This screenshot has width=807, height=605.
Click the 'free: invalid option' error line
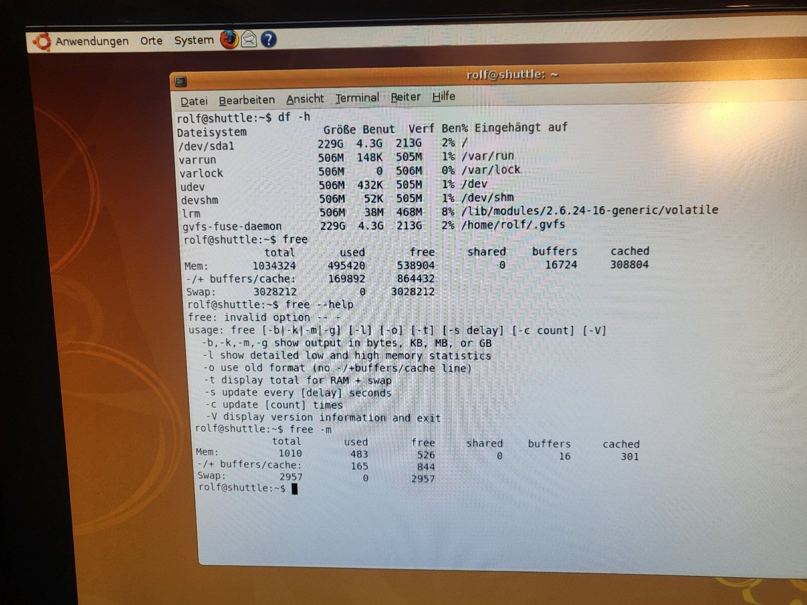click(265, 318)
